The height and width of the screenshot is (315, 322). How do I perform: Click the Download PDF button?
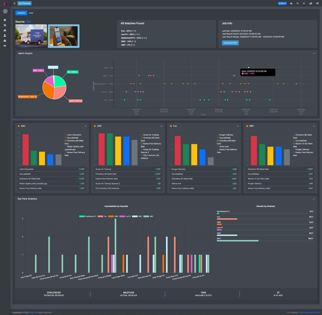[230, 43]
